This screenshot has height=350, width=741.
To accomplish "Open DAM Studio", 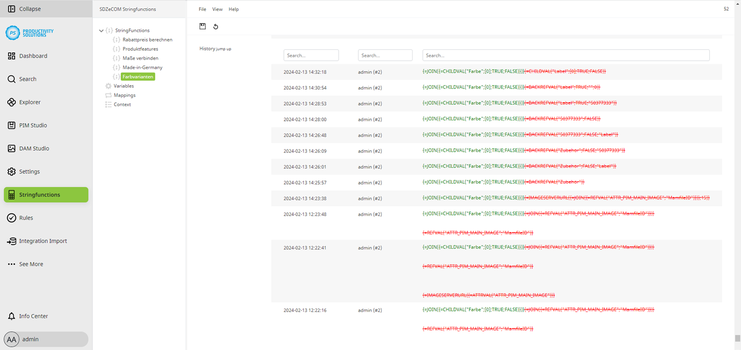I will tap(34, 148).
